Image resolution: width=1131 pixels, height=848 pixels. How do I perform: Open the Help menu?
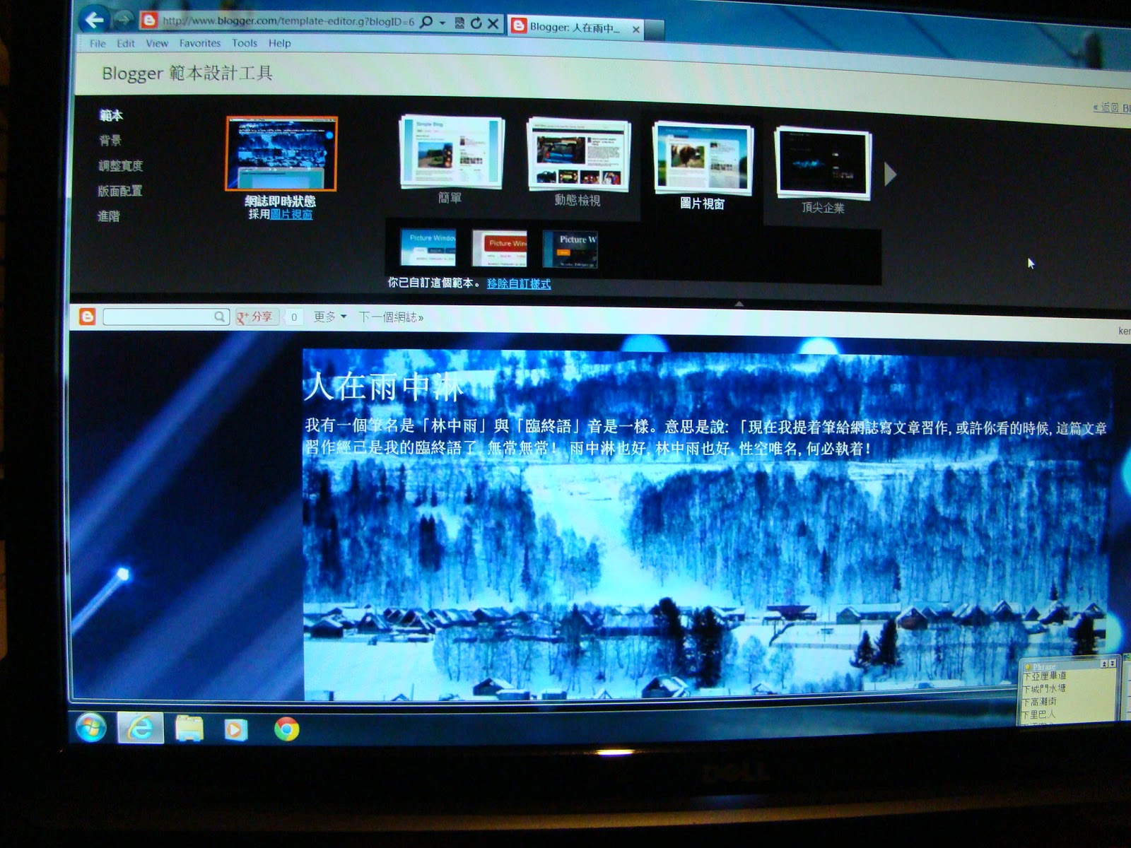point(279,43)
